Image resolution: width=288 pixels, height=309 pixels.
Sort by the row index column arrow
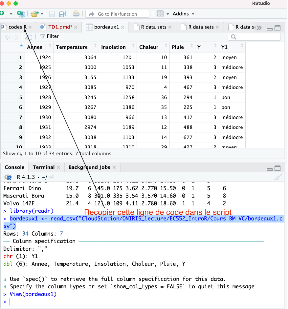(x=21, y=46)
